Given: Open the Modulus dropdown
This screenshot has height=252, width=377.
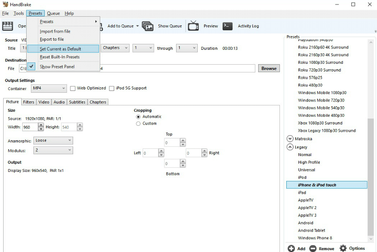Looking at the screenshot, I should (53, 150).
